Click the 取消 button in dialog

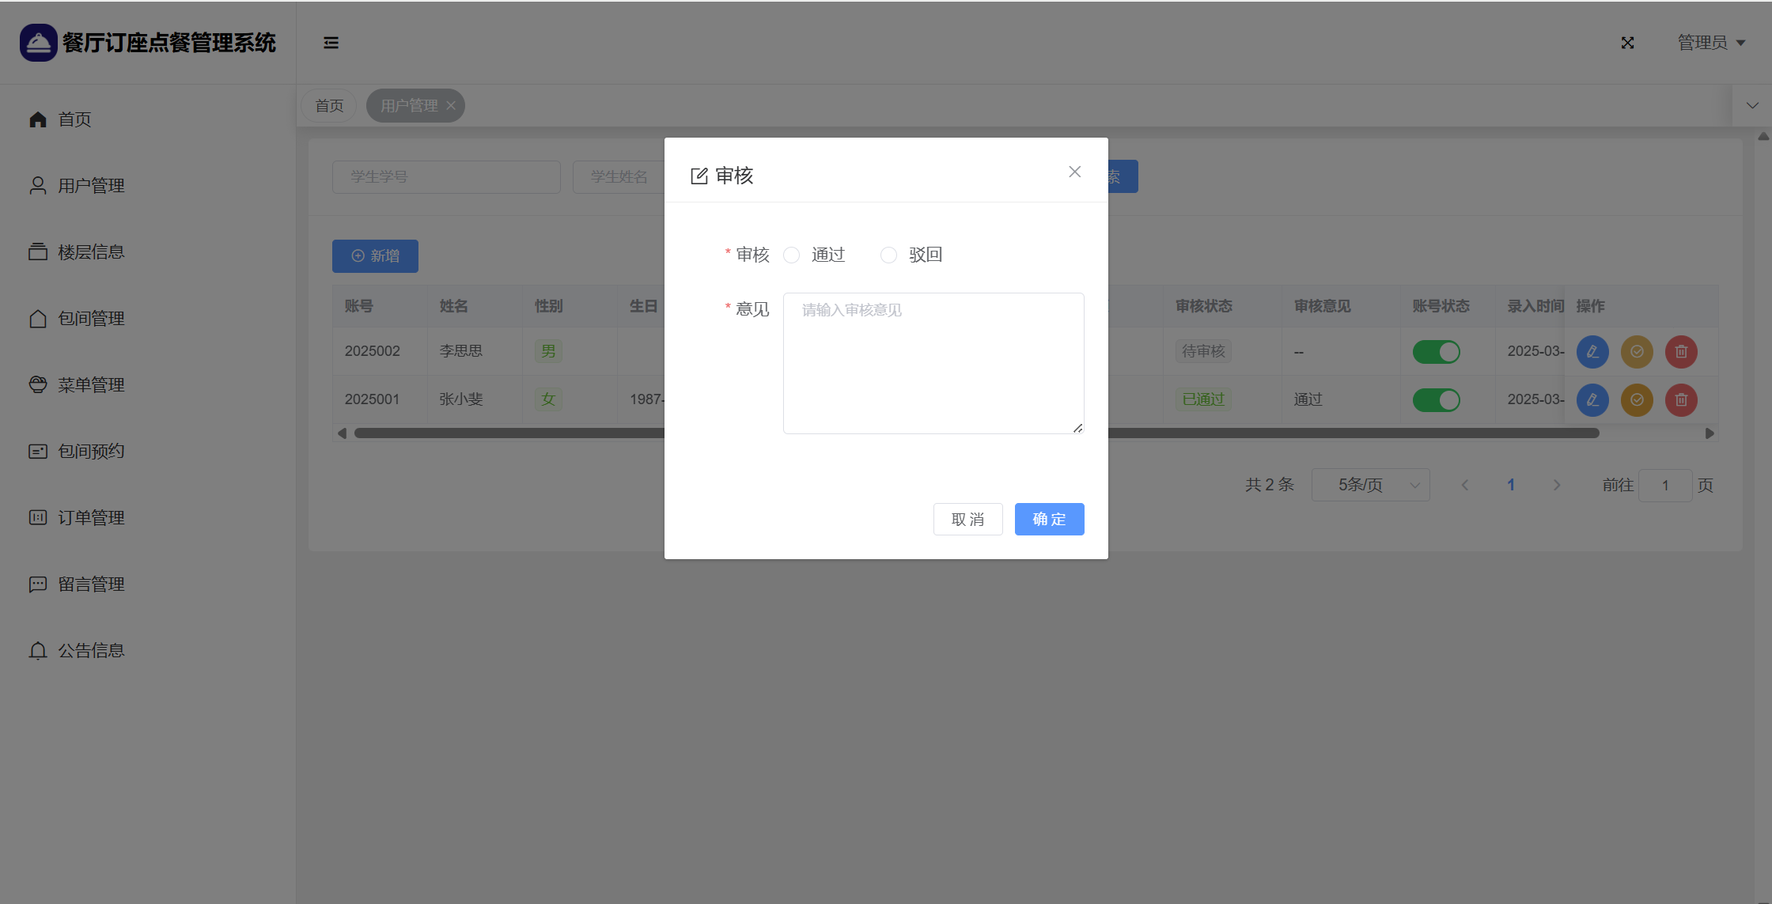[967, 519]
